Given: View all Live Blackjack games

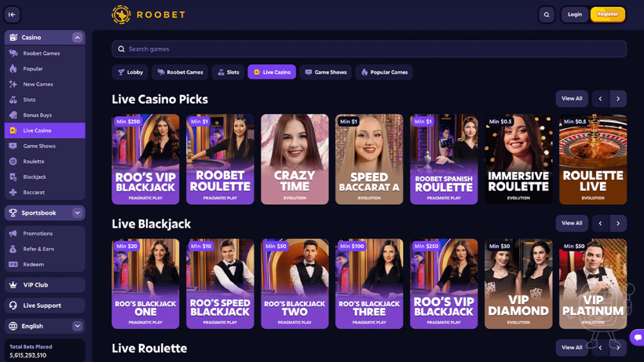Looking at the screenshot, I should coord(572,223).
